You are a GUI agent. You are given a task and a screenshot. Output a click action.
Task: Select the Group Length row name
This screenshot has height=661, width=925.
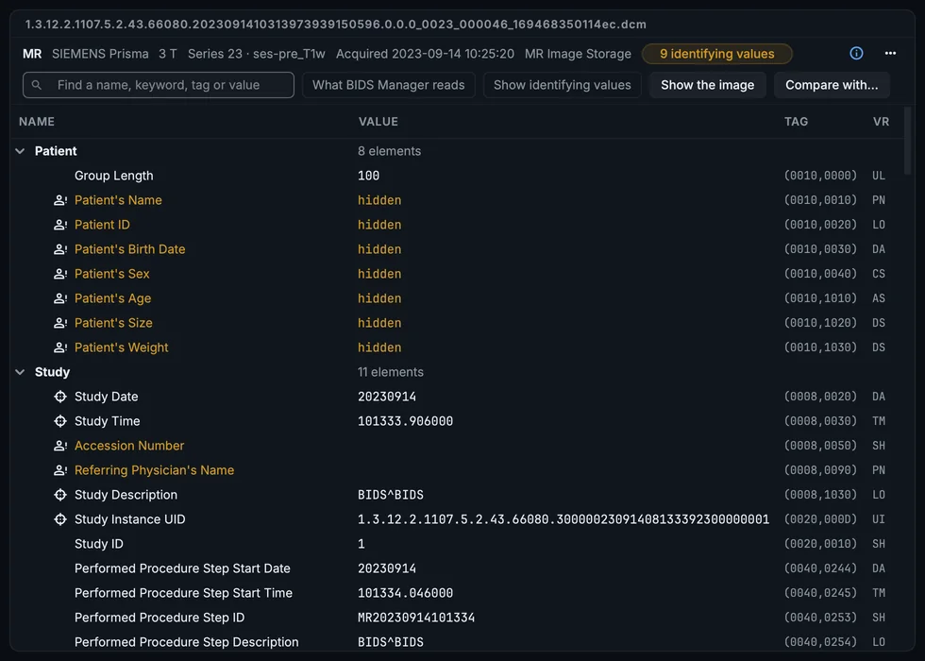click(114, 176)
